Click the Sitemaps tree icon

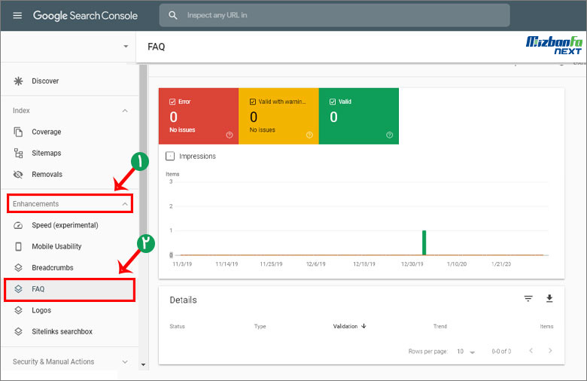[18, 153]
